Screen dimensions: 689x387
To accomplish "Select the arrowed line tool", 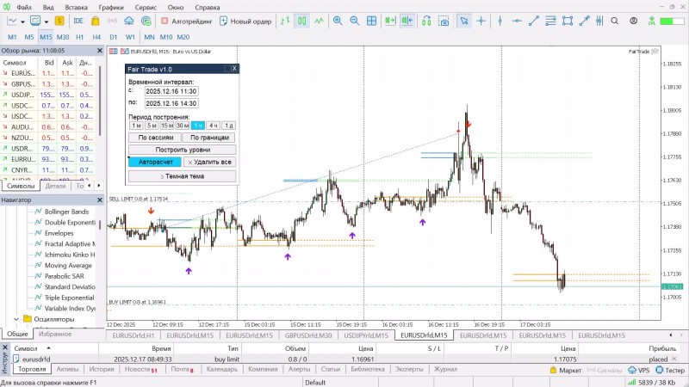I will coord(584,21).
